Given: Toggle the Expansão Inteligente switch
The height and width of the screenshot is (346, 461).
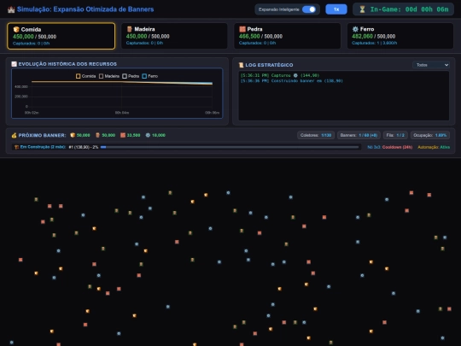Looking at the screenshot, I should [309, 9].
